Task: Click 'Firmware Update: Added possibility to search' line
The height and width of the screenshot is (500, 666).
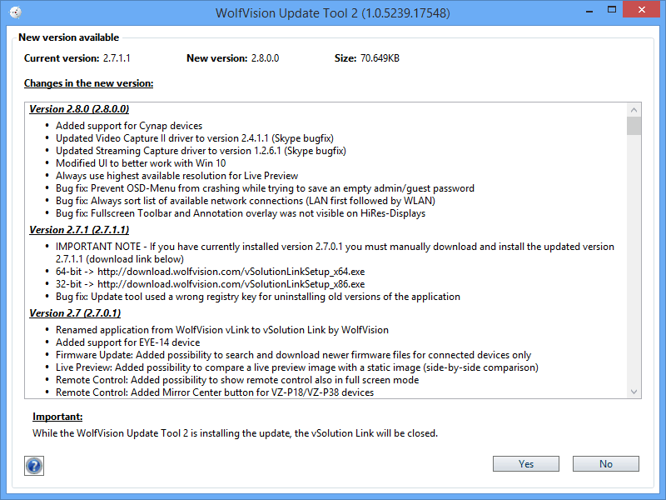Action: [293, 355]
